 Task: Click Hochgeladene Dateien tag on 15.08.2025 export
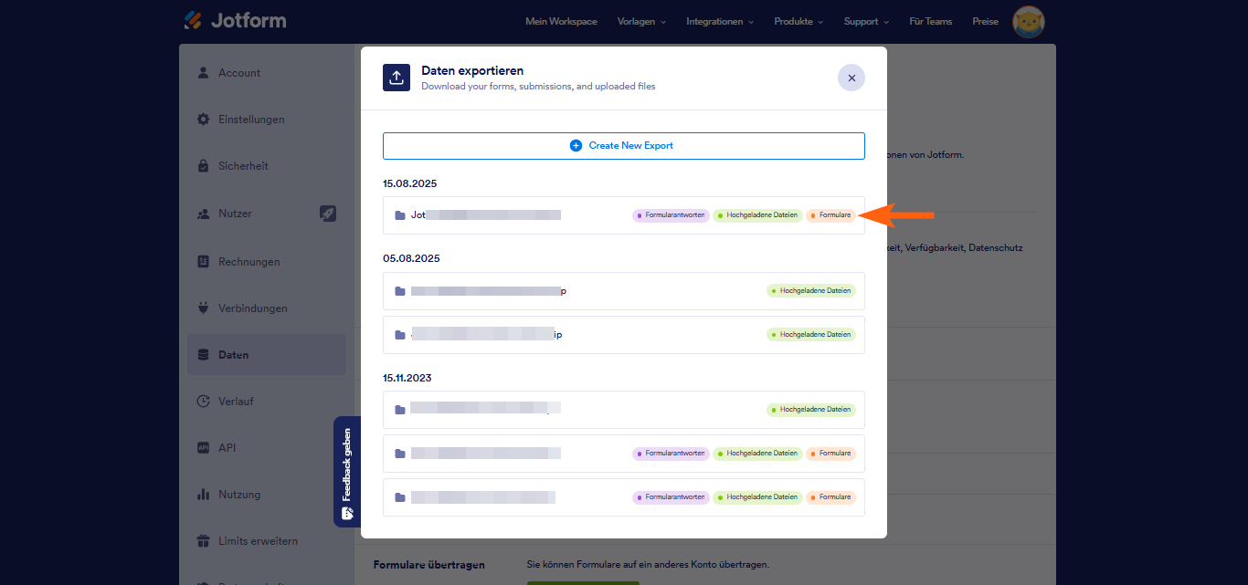pyautogui.click(x=757, y=215)
